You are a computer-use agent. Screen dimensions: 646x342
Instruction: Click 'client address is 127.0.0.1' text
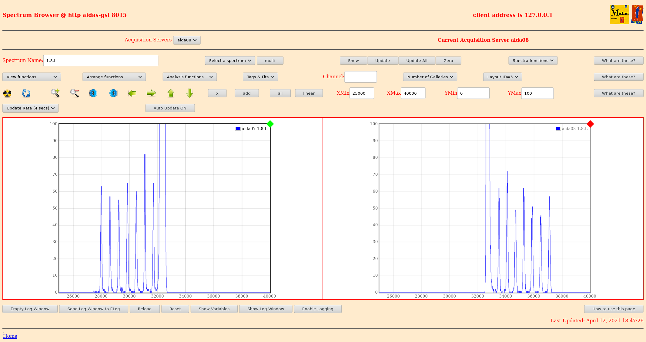[x=513, y=15]
